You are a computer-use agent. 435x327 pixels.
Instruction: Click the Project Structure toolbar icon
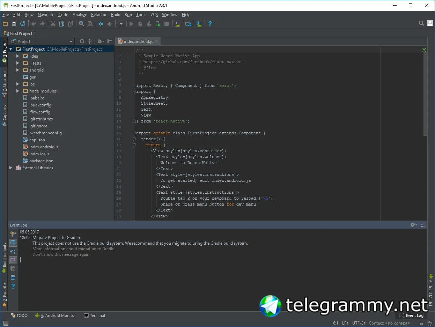pyautogui.click(x=188, y=24)
